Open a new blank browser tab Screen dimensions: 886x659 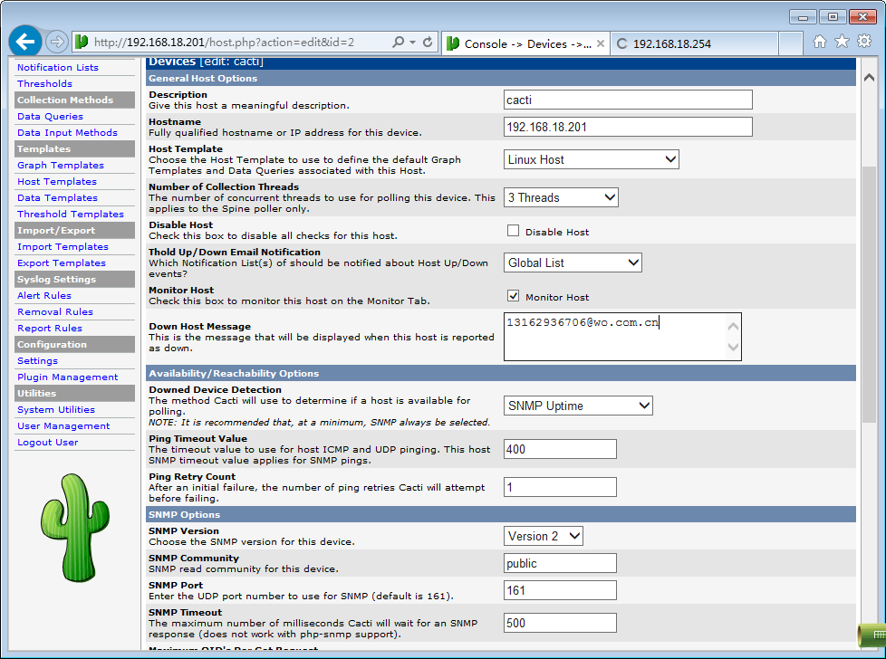(791, 43)
